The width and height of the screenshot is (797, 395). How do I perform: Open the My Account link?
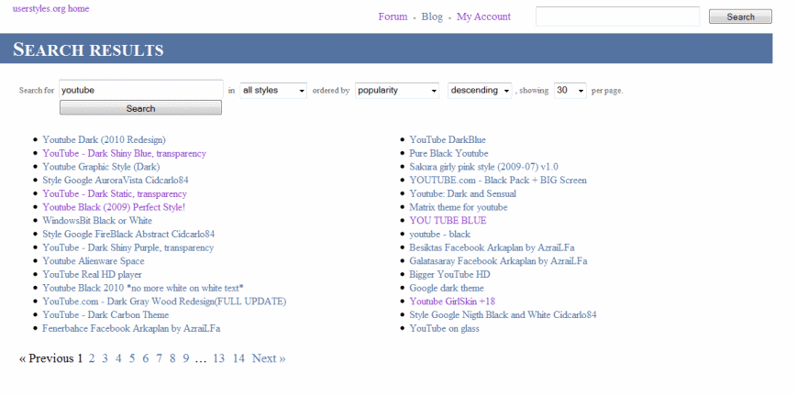(483, 16)
